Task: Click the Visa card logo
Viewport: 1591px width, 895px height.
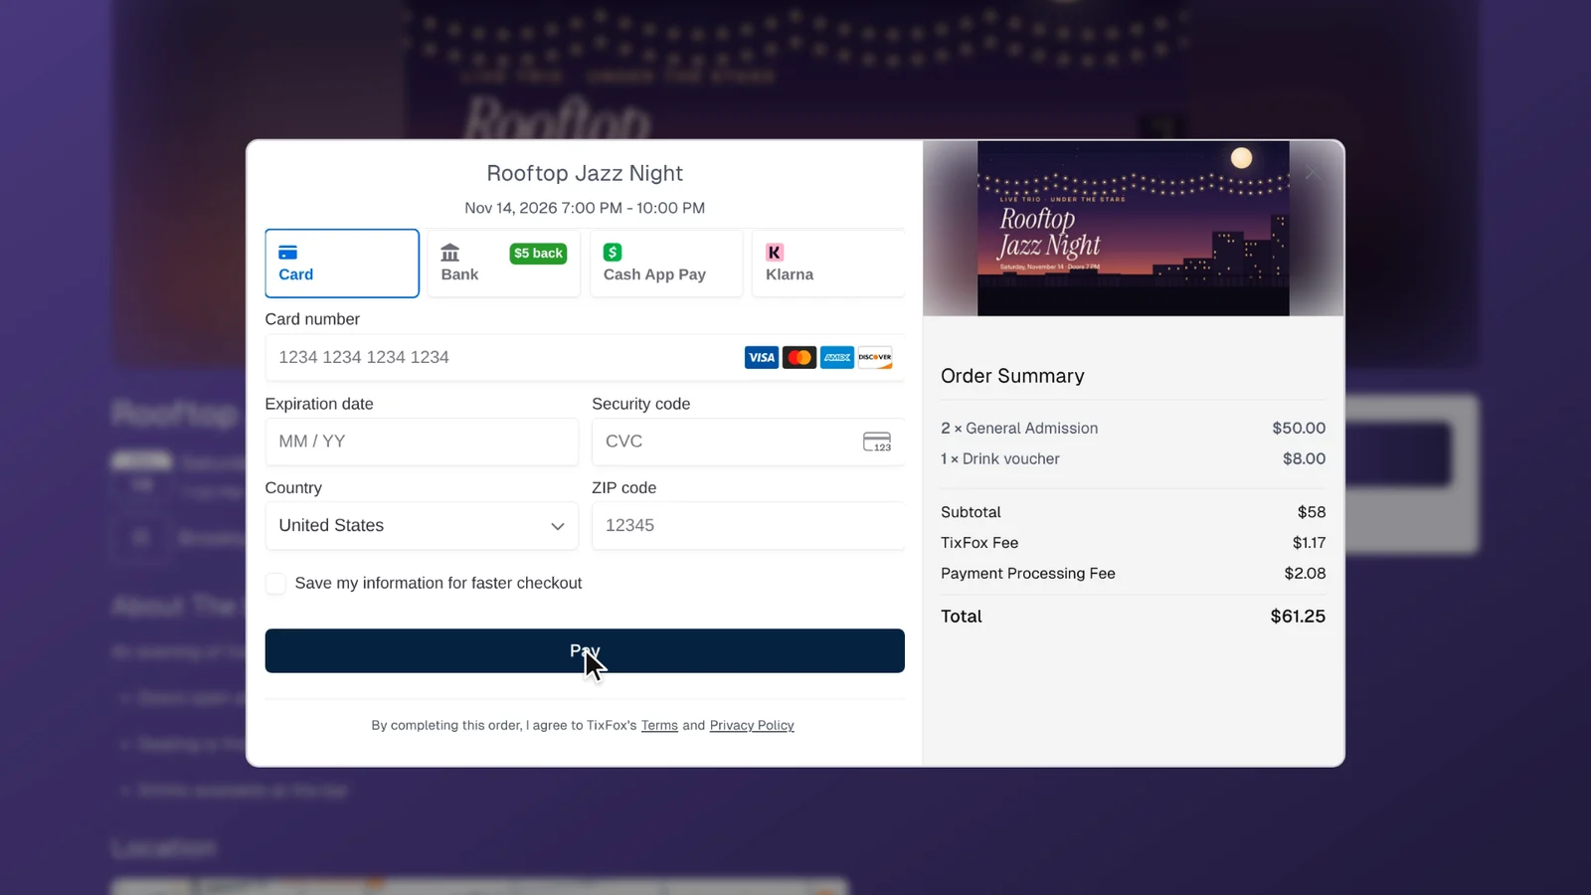Action: coord(762,357)
